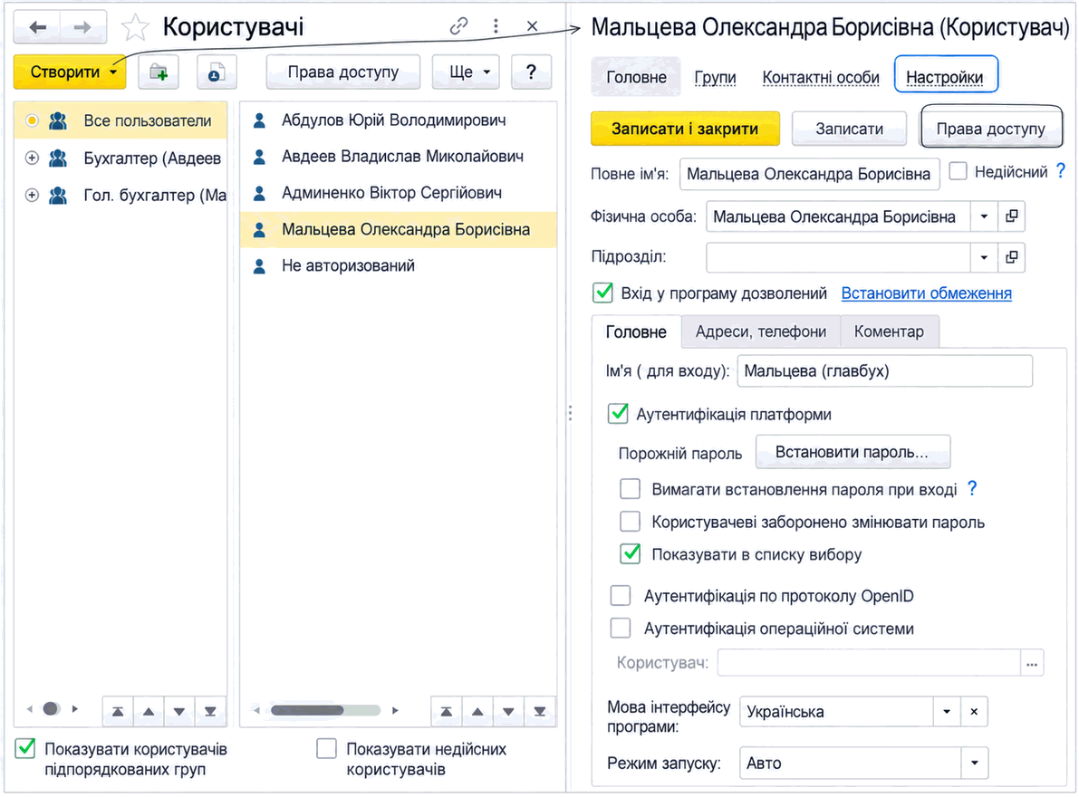This screenshot has width=1079, height=797.
Task: Show help for Вимагати встановлення пароля
Action: tap(972, 488)
